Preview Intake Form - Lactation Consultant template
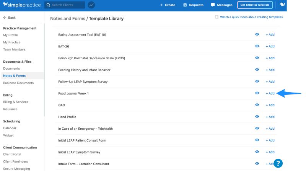Image resolution: width=306 pixels, height=171 pixels. coord(257,163)
